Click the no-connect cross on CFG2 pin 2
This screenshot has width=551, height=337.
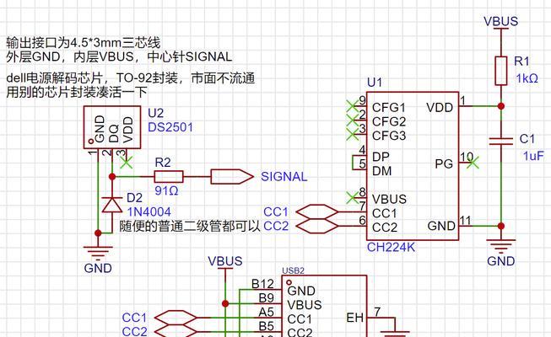pos(352,120)
